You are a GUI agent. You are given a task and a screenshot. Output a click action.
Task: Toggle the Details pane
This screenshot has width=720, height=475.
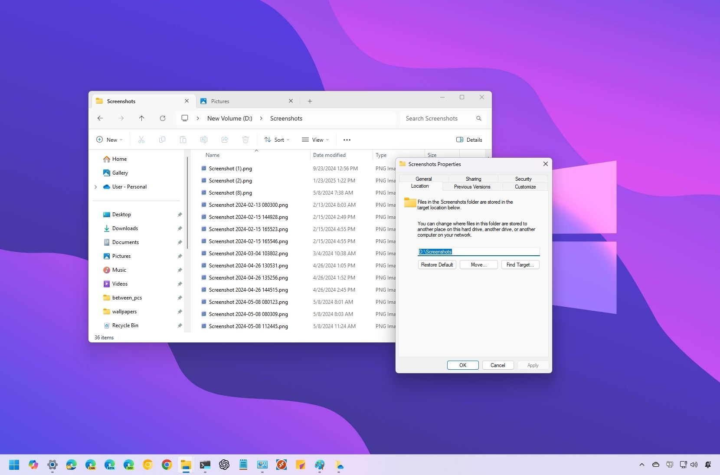(469, 140)
